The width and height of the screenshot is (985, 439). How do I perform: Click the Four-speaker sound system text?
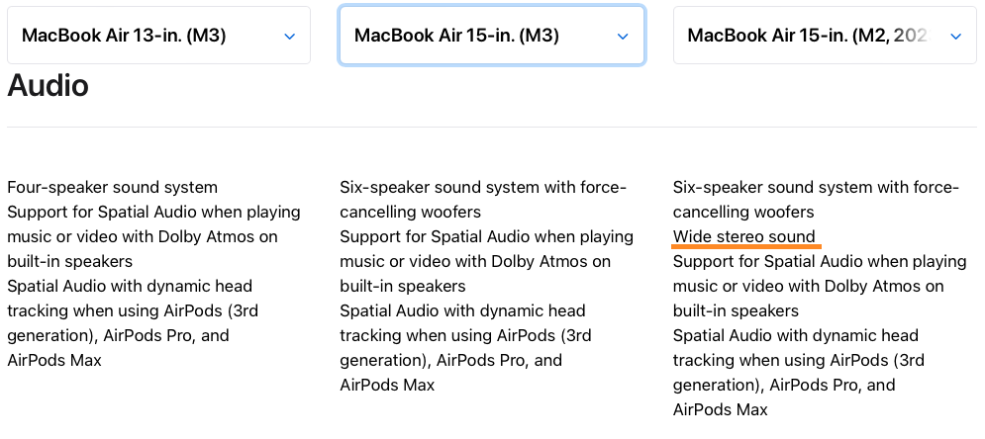[x=112, y=187]
